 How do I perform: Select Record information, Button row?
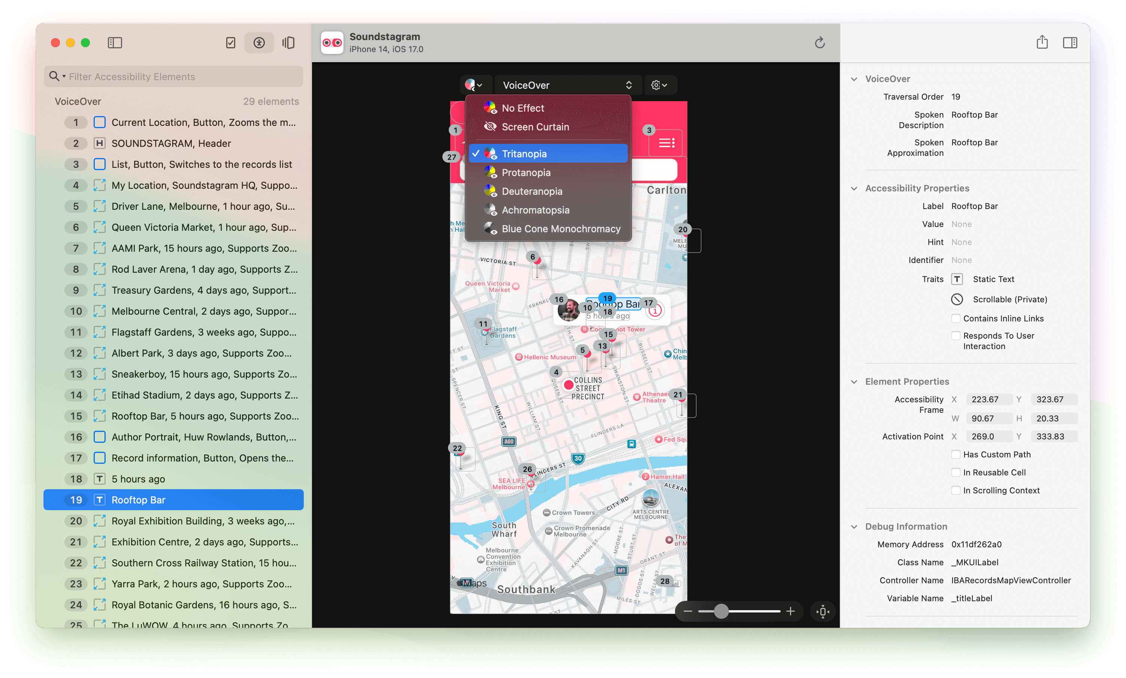pos(173,458)
